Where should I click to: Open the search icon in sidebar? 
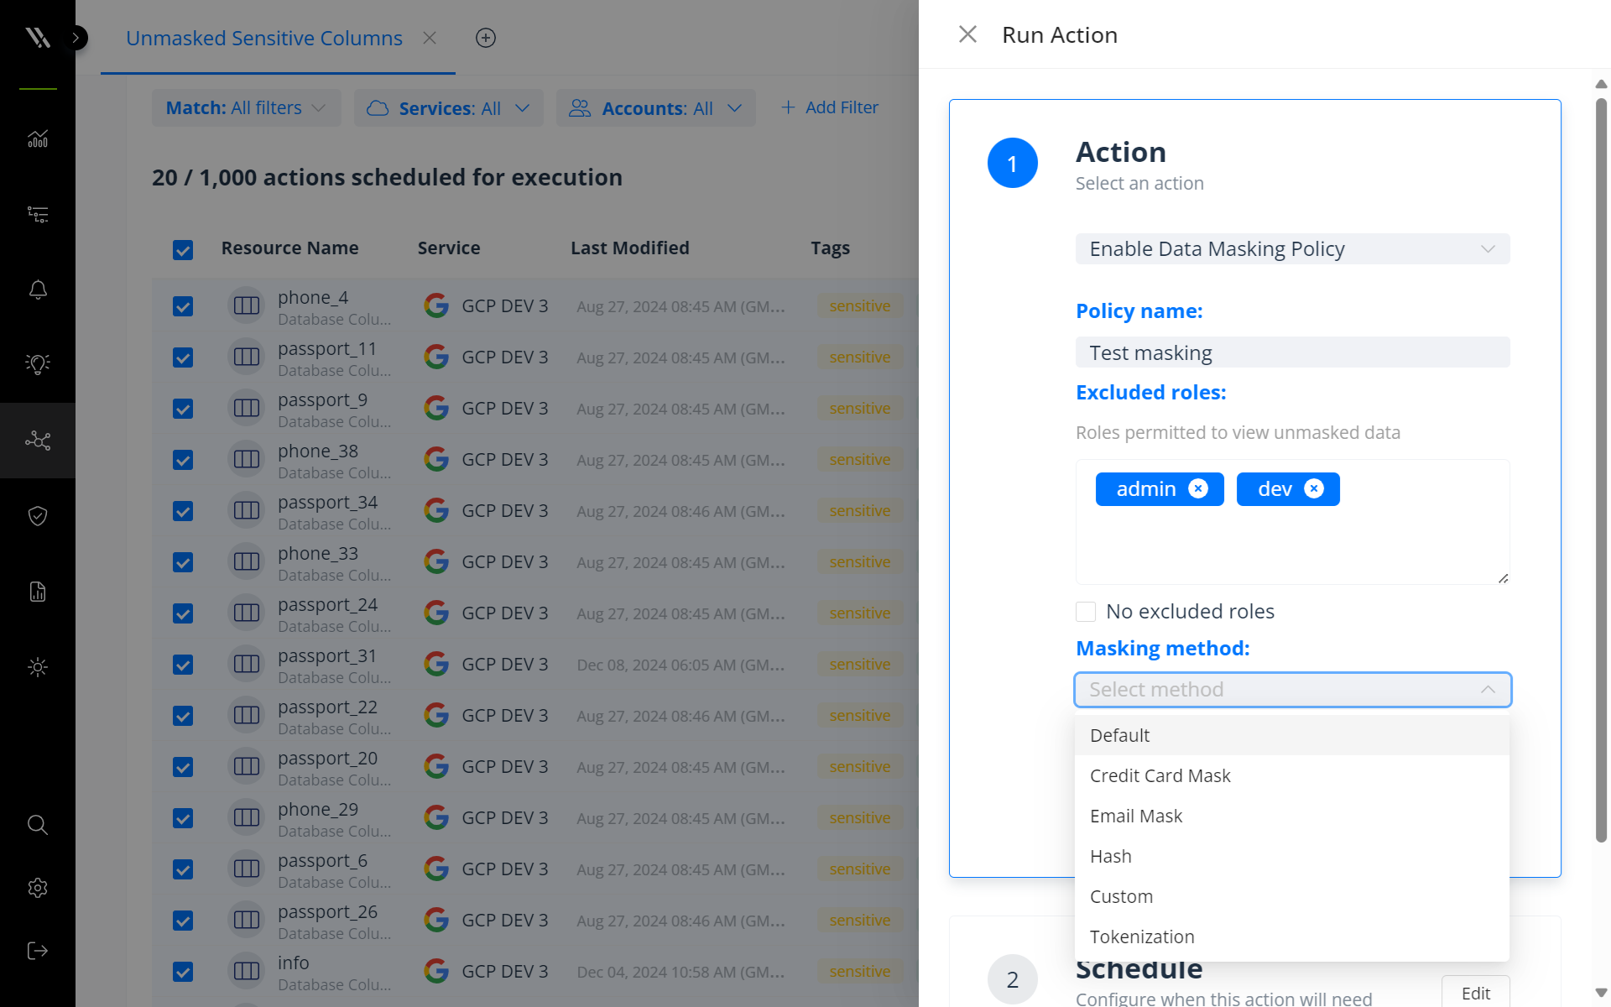39,825
